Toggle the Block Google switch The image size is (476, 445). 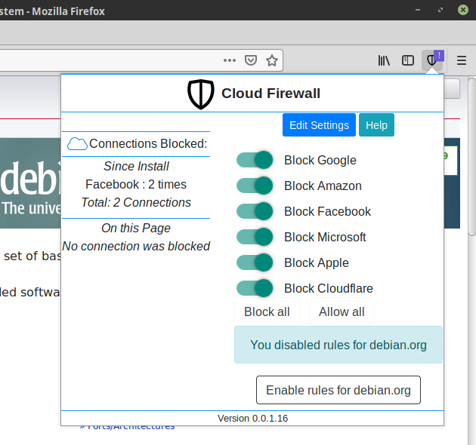click(255, 160)
